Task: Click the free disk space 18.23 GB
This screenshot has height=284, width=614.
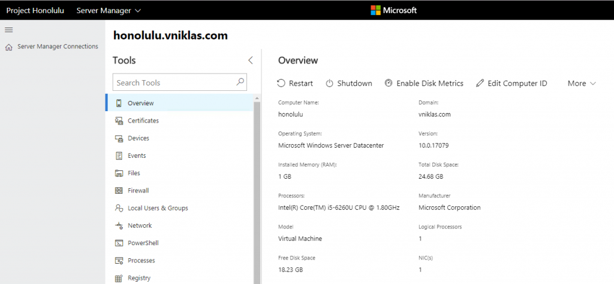Action: (x=291, y=270)
